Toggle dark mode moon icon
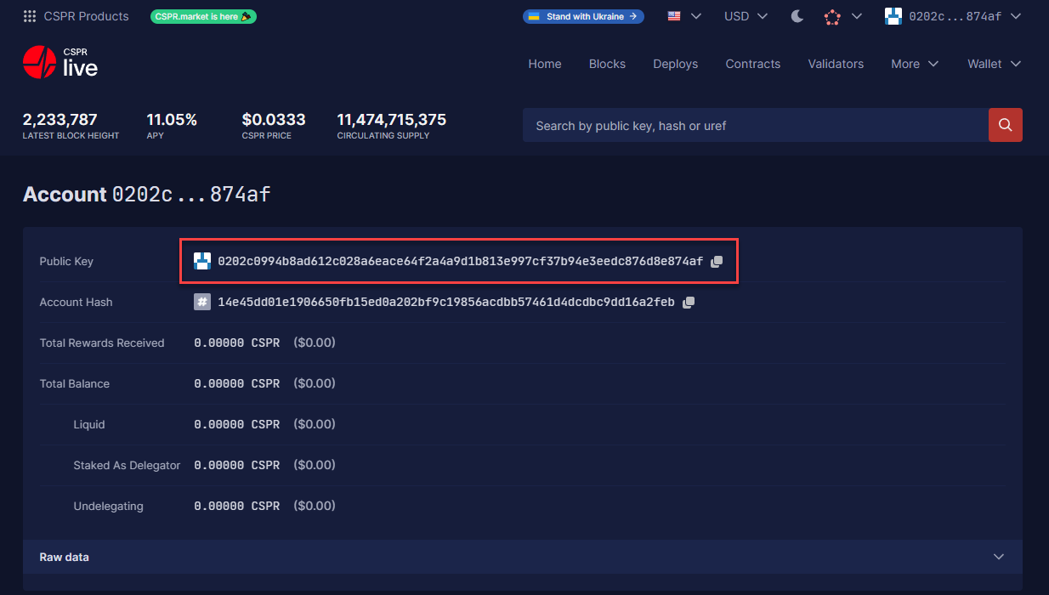Viewport: 1049px width, 595px height. (x=797, y=16)
